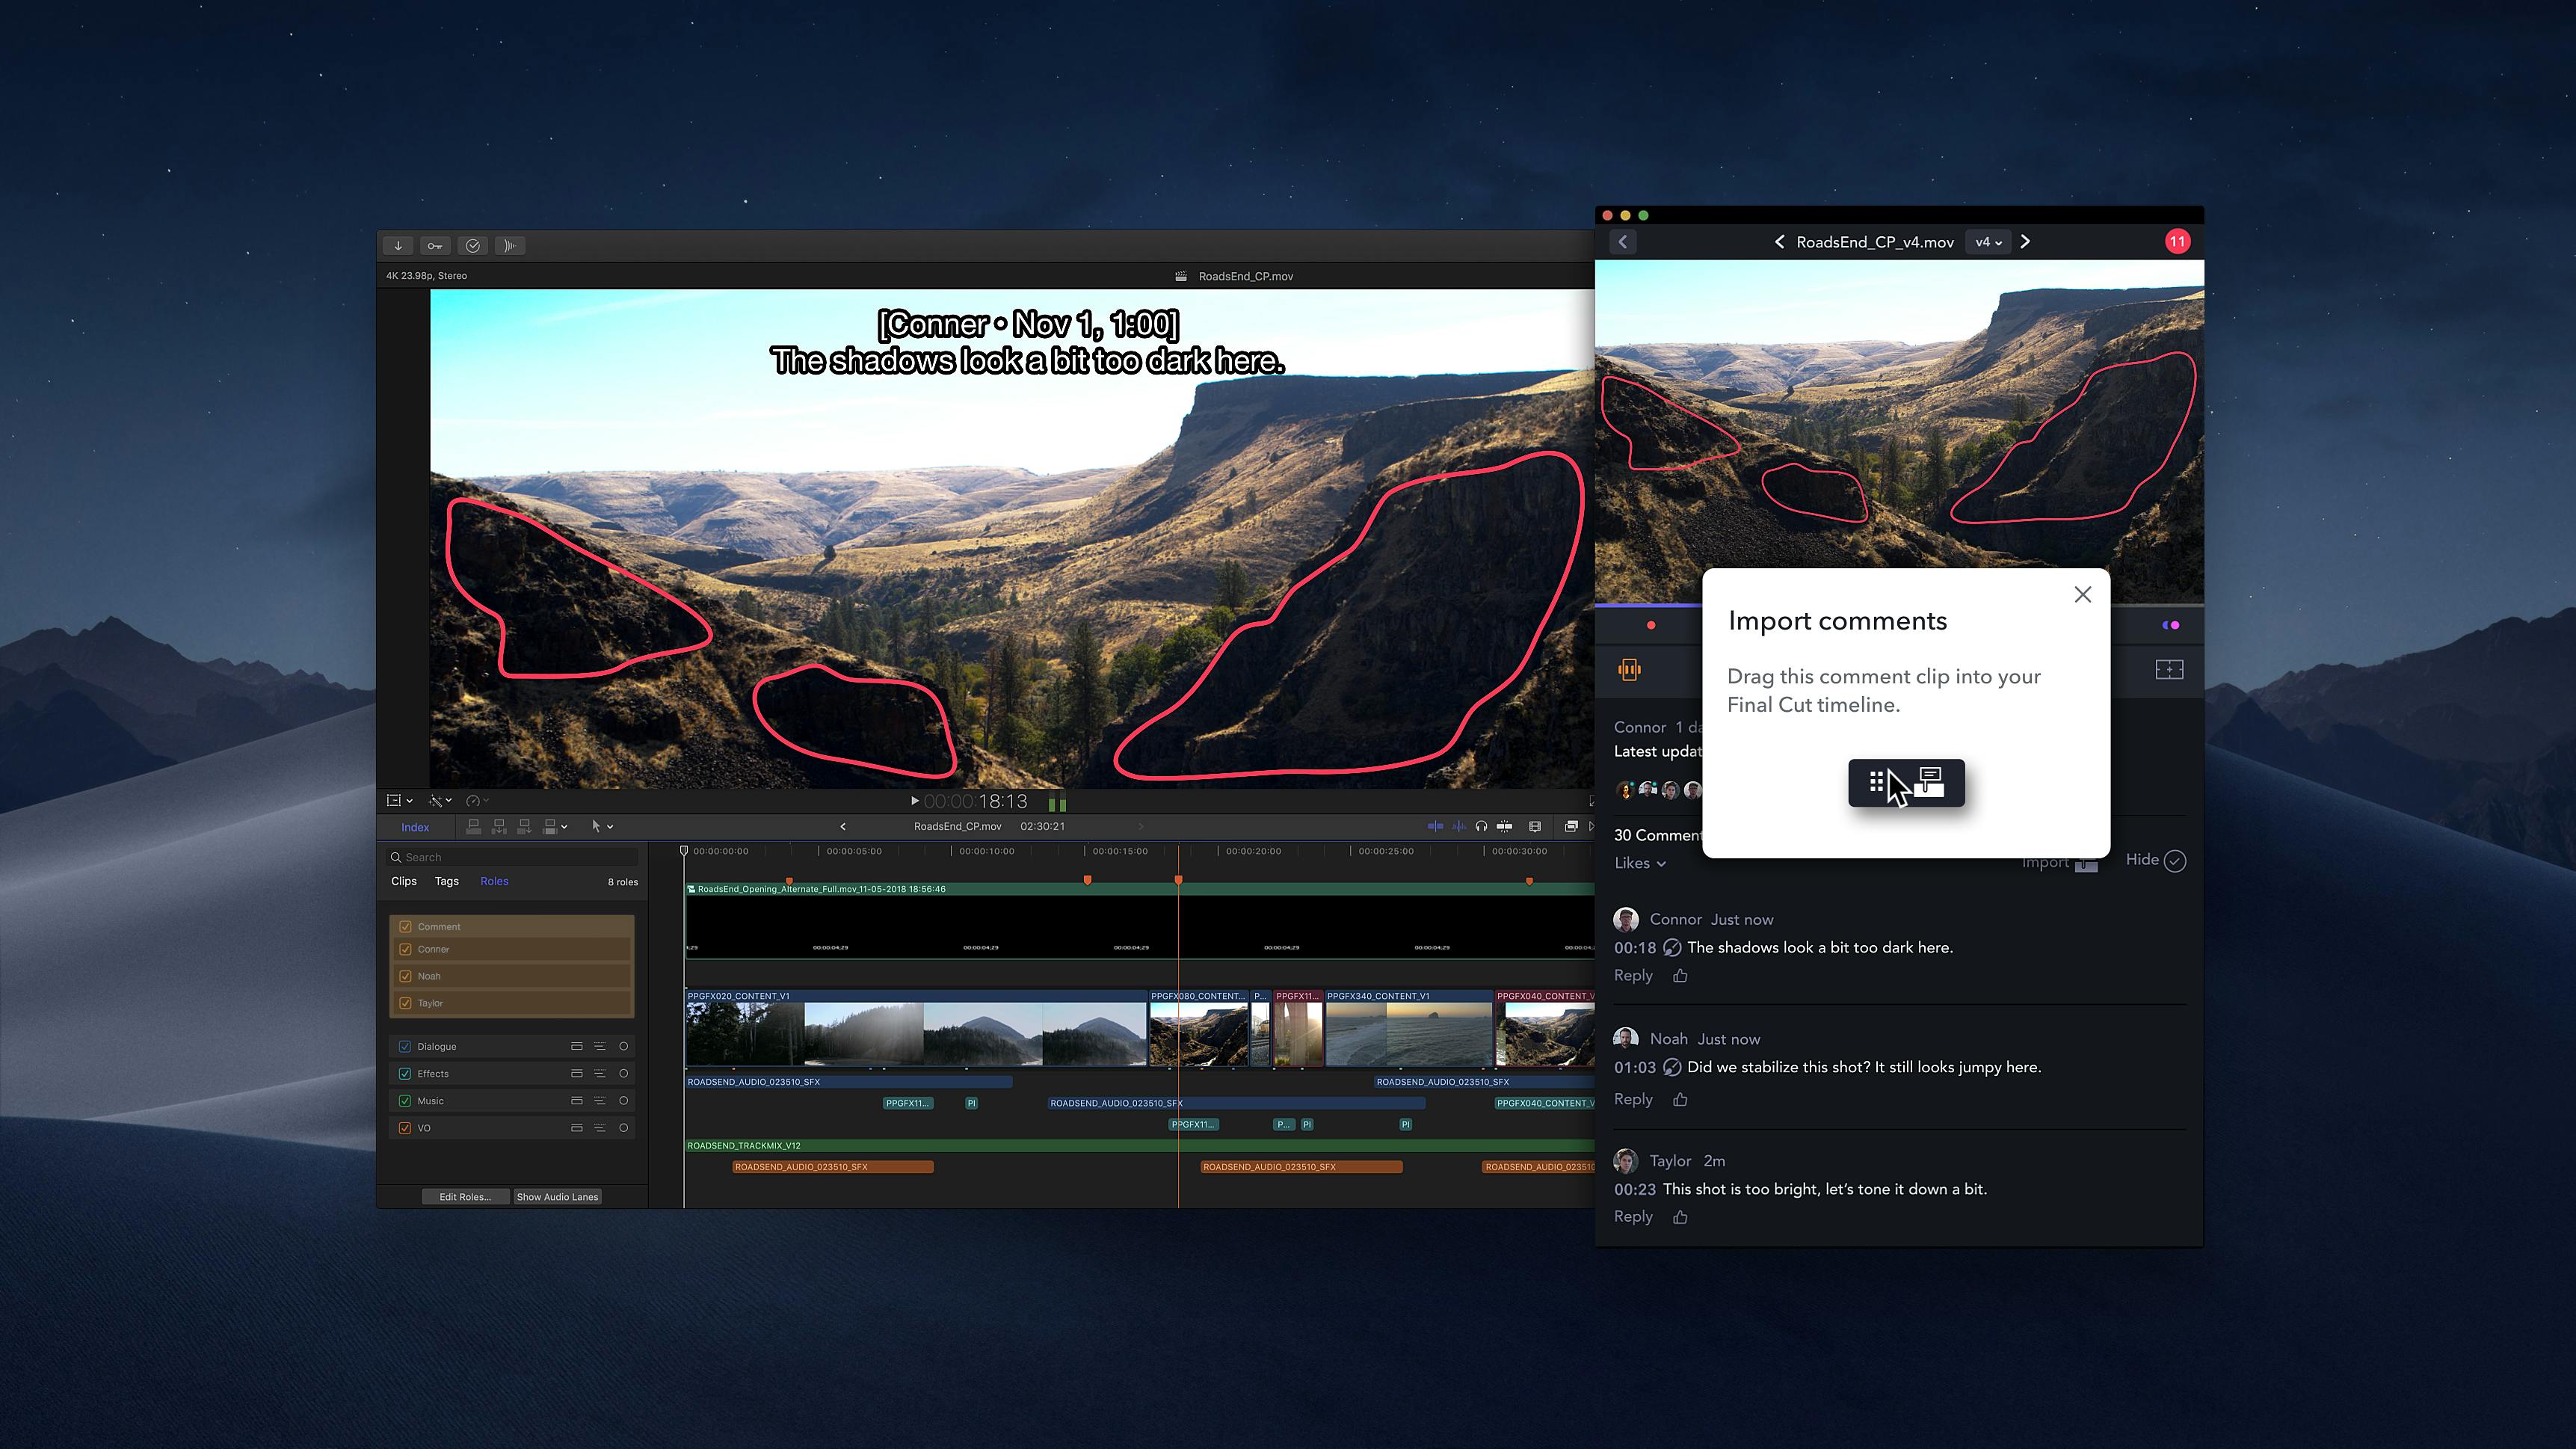Screen dimensions: 2576x1449
Task: Select the Roles tab
Action: [494, 881]
